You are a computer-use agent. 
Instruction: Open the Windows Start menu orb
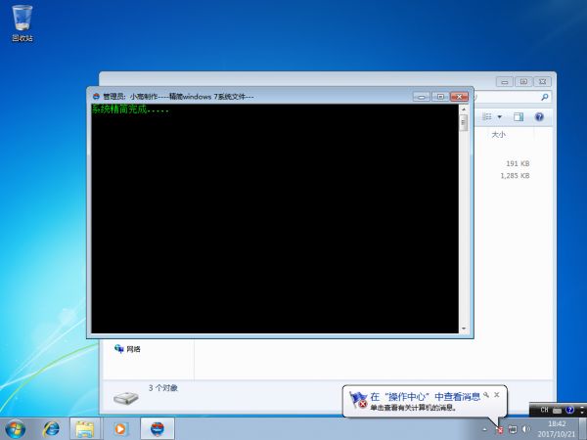[x=16, y=429]
